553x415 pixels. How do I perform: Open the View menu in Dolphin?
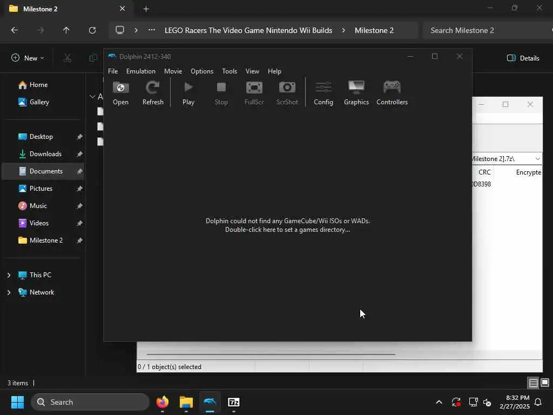pyautogui.click(x=252, y=71)
